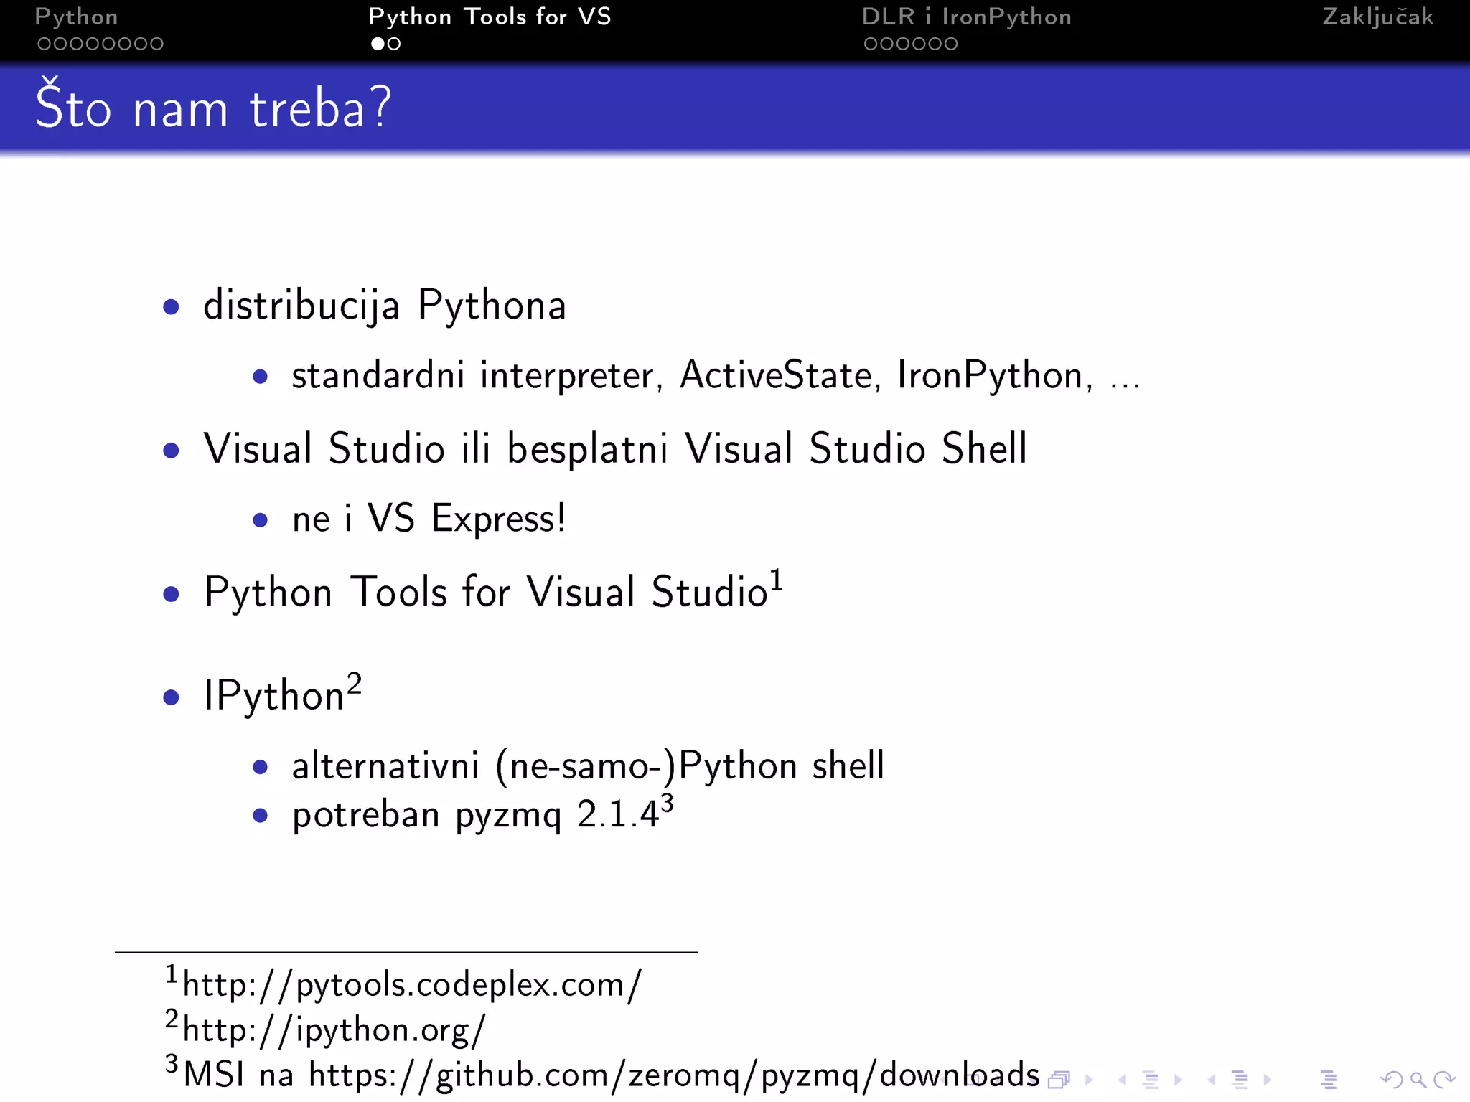Jump to the Python section in header

[x=76, y=17]
